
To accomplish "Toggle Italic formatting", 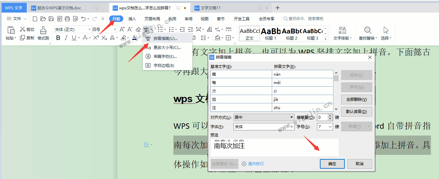I will [66, 38].
